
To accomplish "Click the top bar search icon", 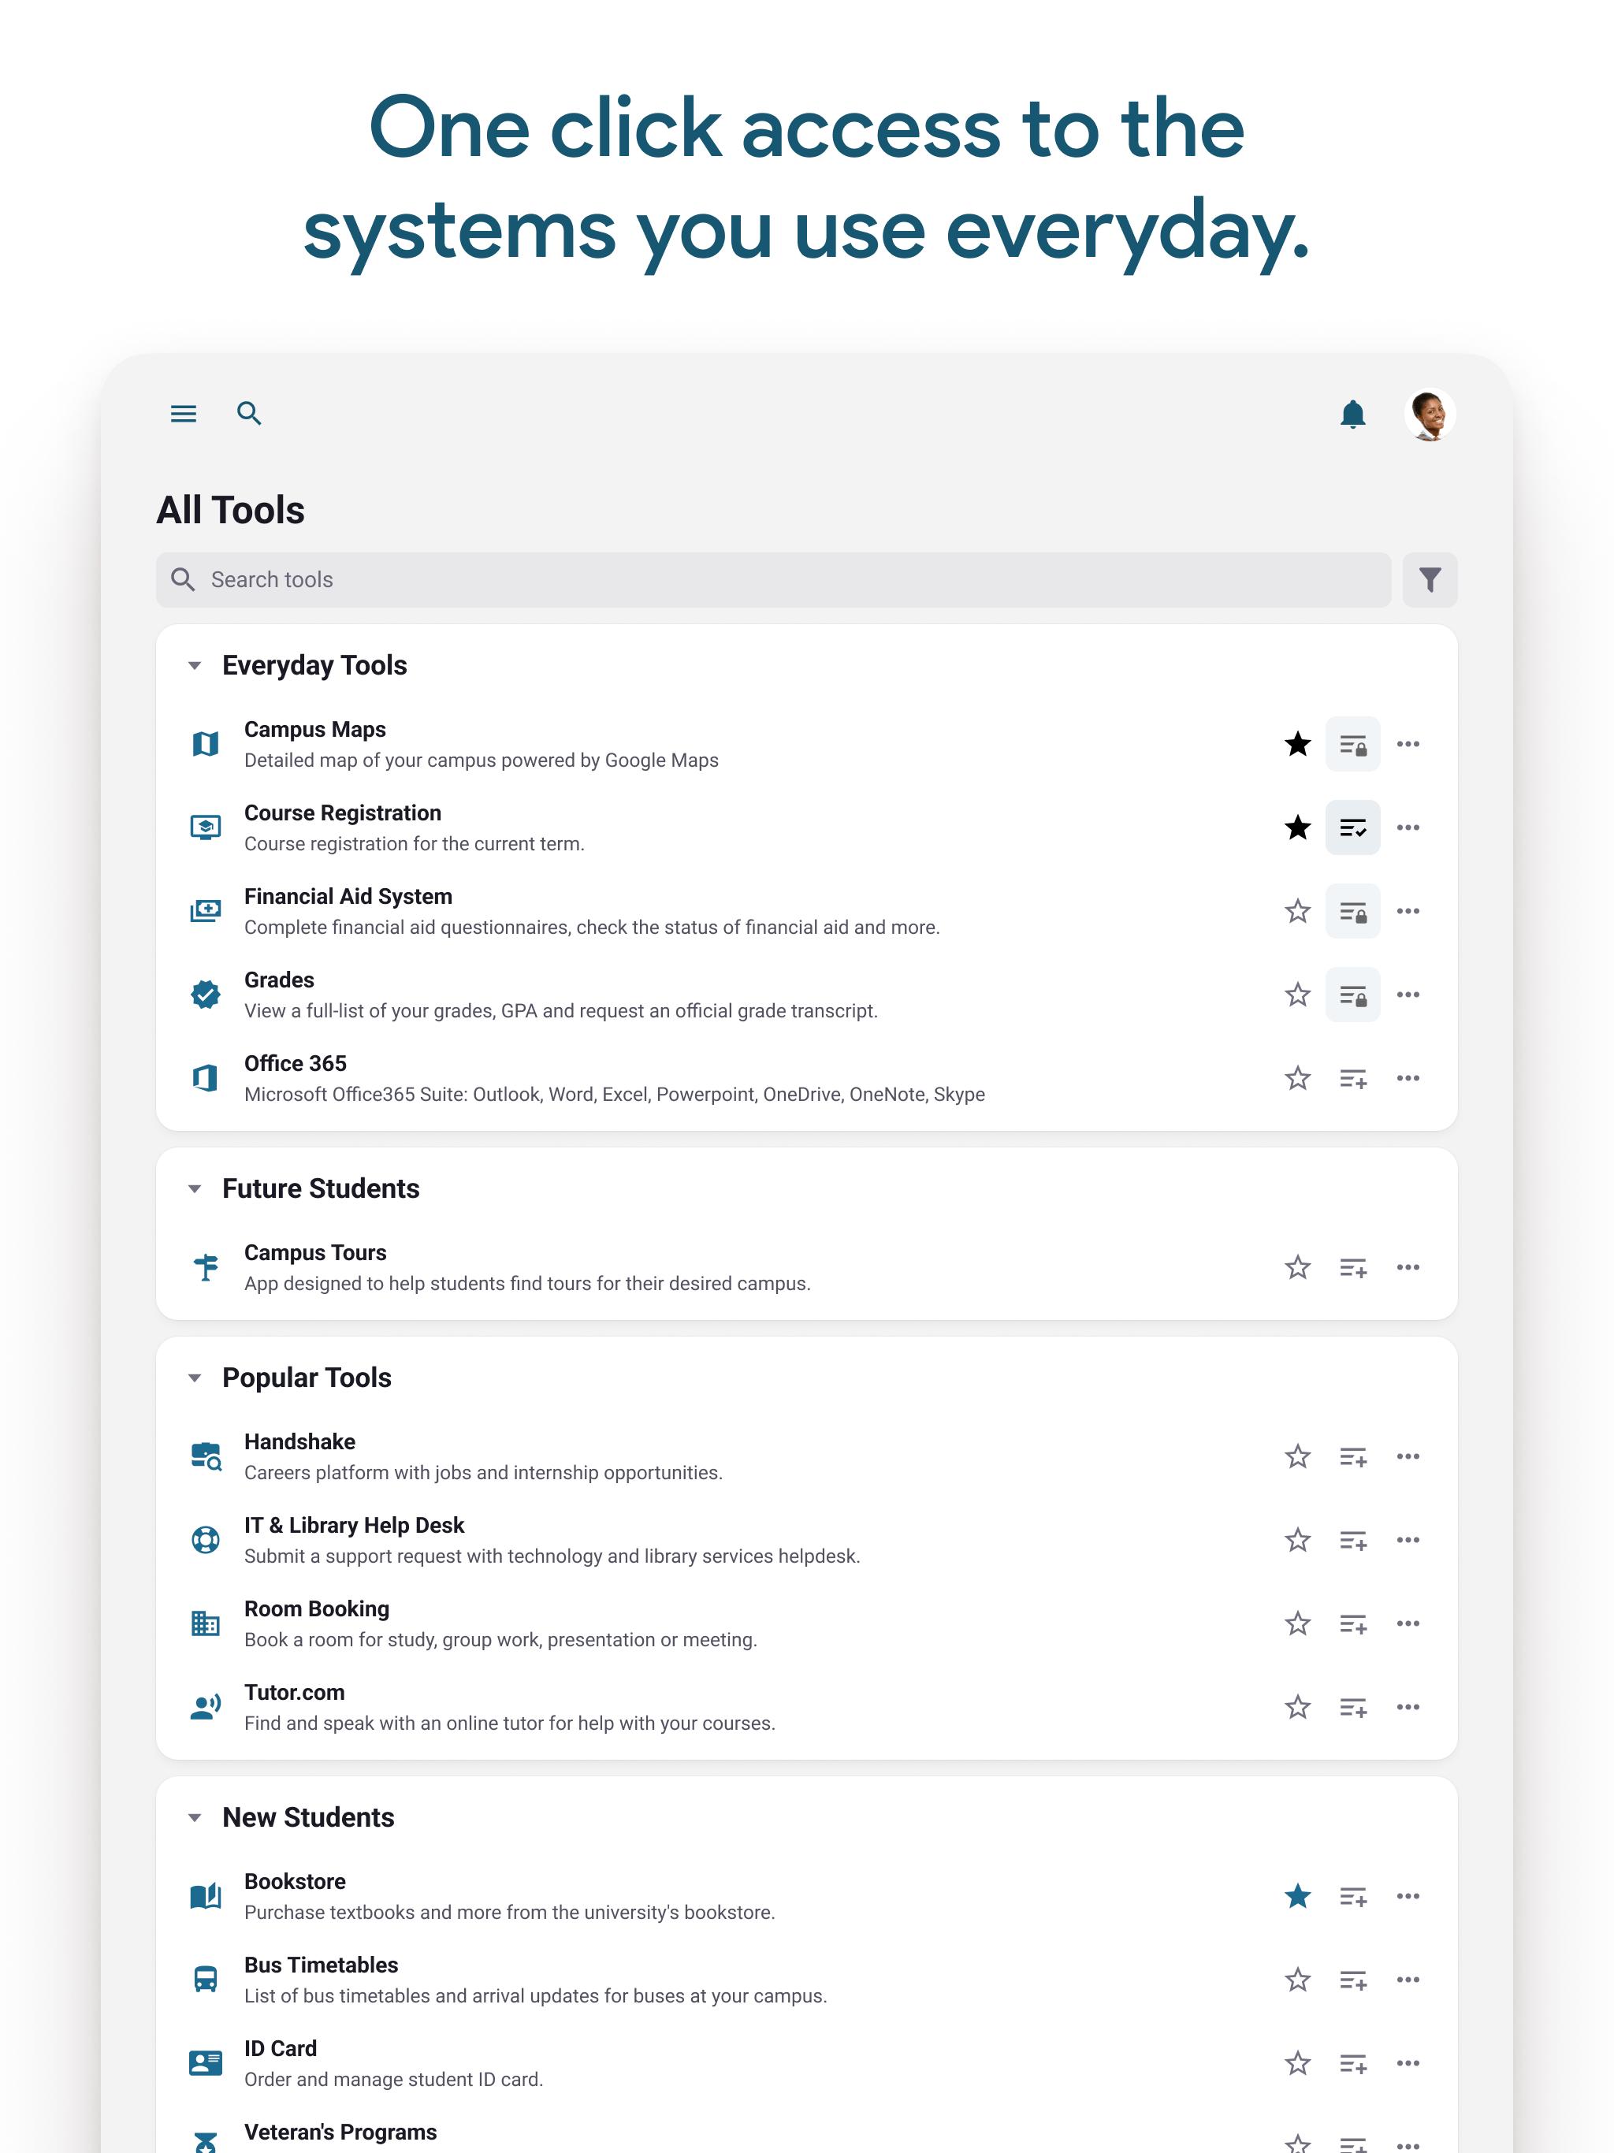I will 249,414.
